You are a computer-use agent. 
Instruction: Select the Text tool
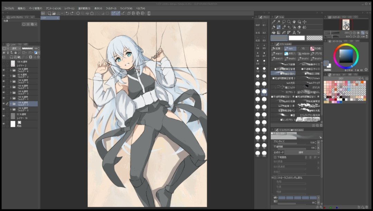click(294, 32)
